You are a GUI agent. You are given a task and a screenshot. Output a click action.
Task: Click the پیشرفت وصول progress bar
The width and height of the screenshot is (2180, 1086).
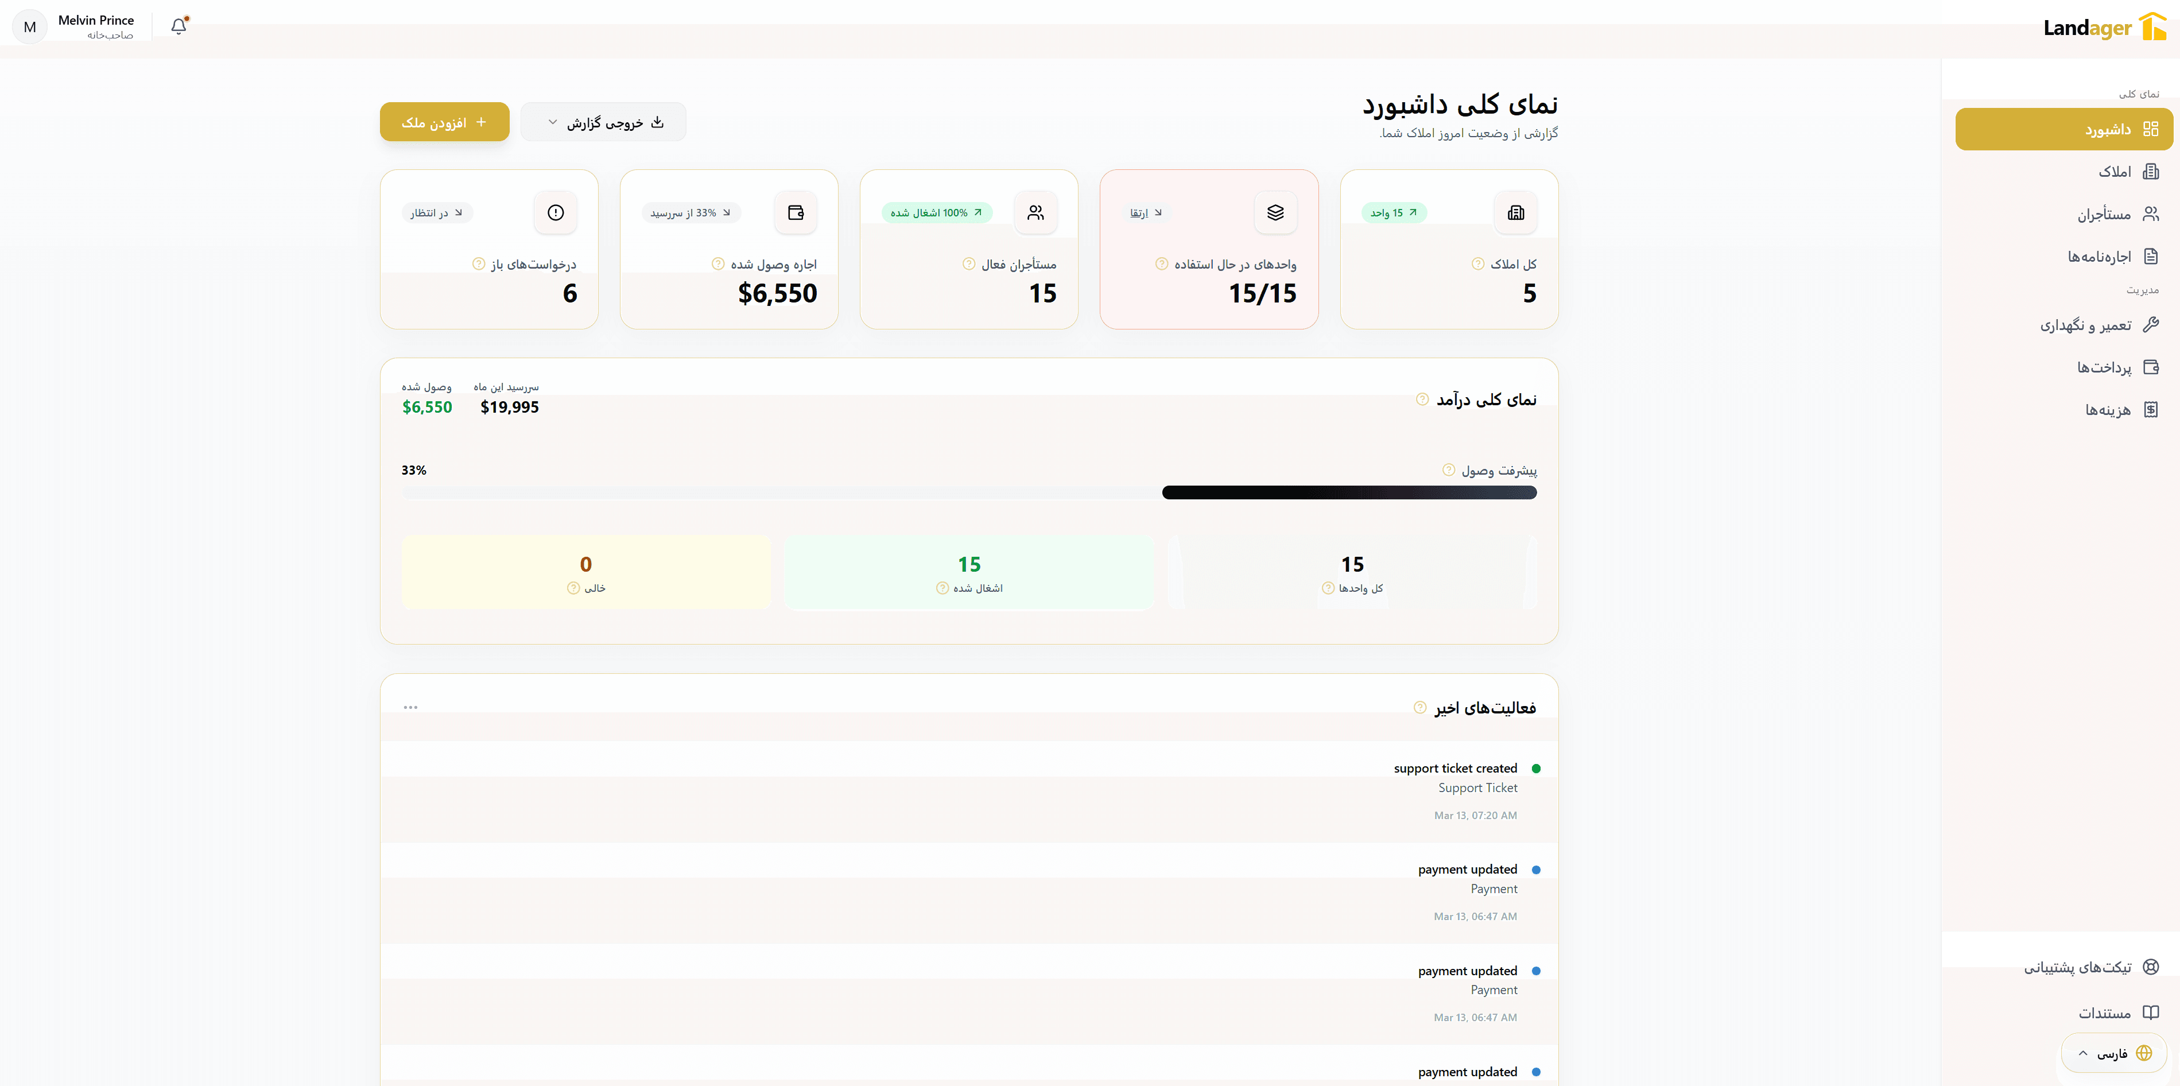click(x=970, y=492)
